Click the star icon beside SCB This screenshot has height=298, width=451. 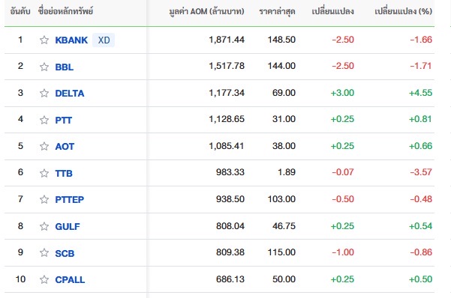[x=44, y=252]
